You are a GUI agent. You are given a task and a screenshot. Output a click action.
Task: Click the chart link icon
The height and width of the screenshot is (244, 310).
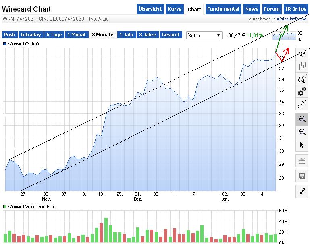pos(302,104)
